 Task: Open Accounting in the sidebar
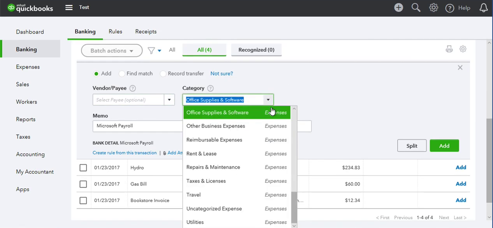coord(30,154)
